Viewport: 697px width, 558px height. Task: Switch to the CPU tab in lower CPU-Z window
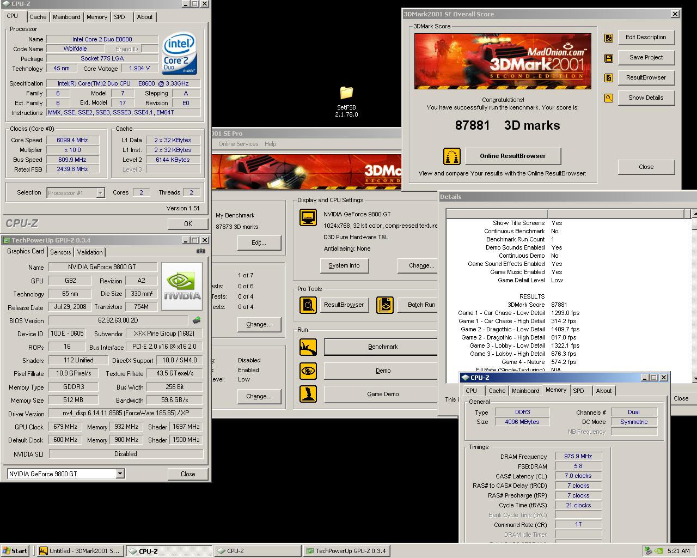472,391
